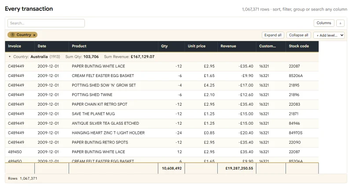352x188 pixels.
Task: Click the Collapse all button
Action: [299, 35]
